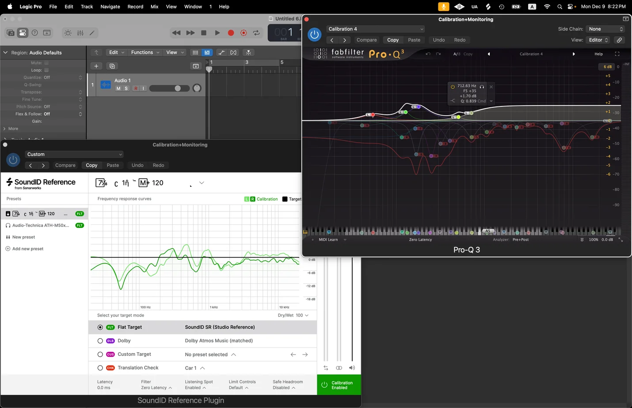Screen dimensions: 632x408
Task: Click Compare in the Pro-Q 3 header
Action: click(x=366, y=40)
